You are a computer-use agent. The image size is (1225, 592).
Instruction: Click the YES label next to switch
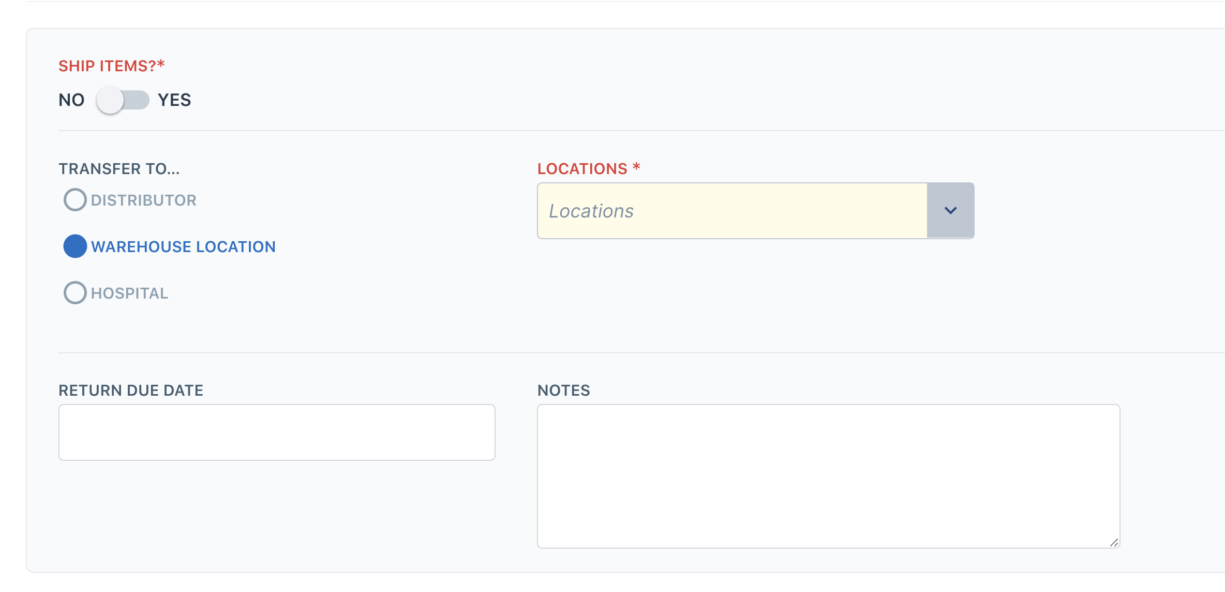click(x=174, y=100)
